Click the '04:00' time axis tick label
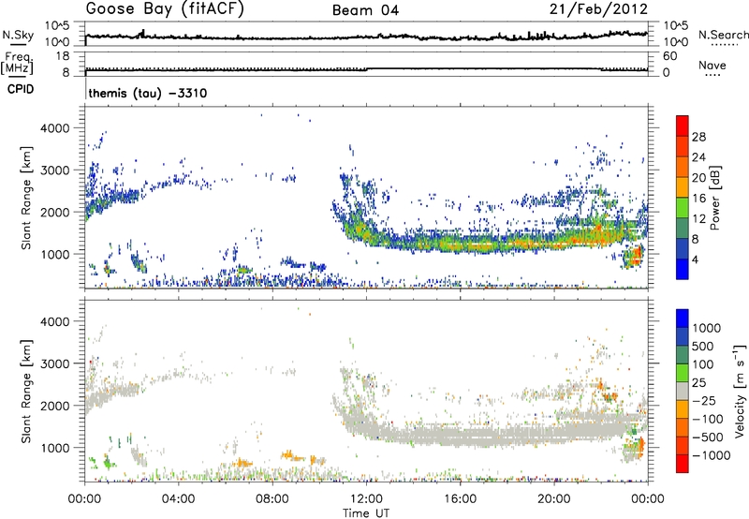This screenshot has width=749, height=519. pyautogui.click(x=178, y=499)
